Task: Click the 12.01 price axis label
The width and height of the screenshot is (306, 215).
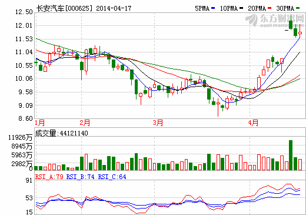Action: [24, 25]
